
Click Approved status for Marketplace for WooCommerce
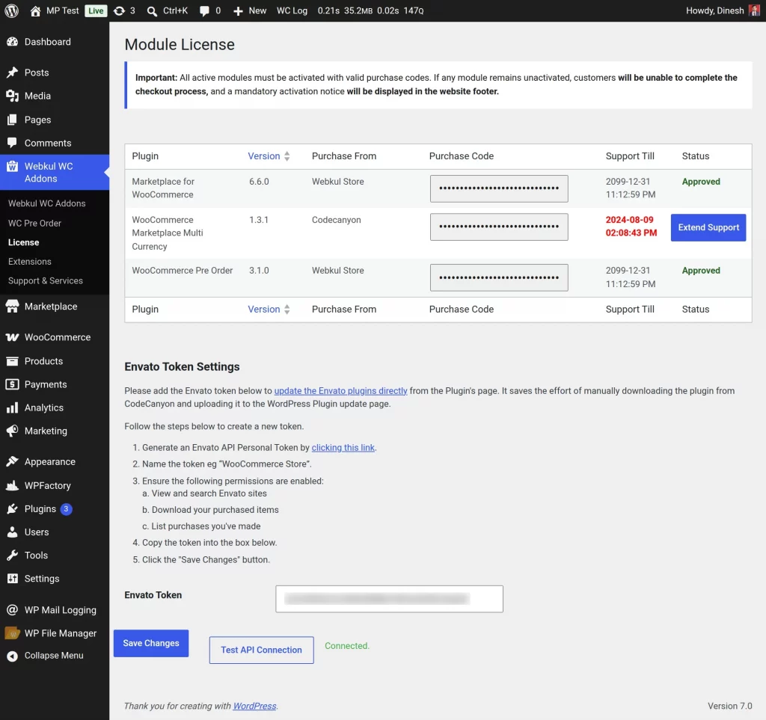(701, 182)
